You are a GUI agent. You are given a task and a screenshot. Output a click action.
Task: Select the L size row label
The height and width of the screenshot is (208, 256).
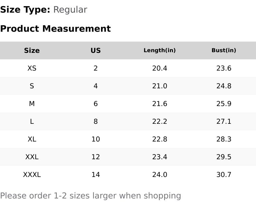click(x=32, y=121)
